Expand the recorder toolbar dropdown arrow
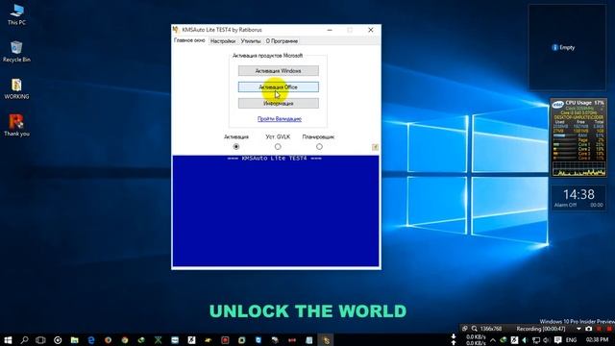Image resolution: width=615 pixels, height=346 pixels. click(x=578, y=329)
